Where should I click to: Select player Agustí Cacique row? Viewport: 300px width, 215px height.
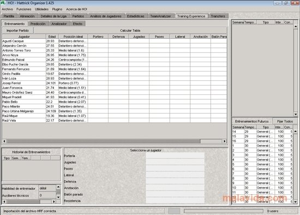[114, 41]
